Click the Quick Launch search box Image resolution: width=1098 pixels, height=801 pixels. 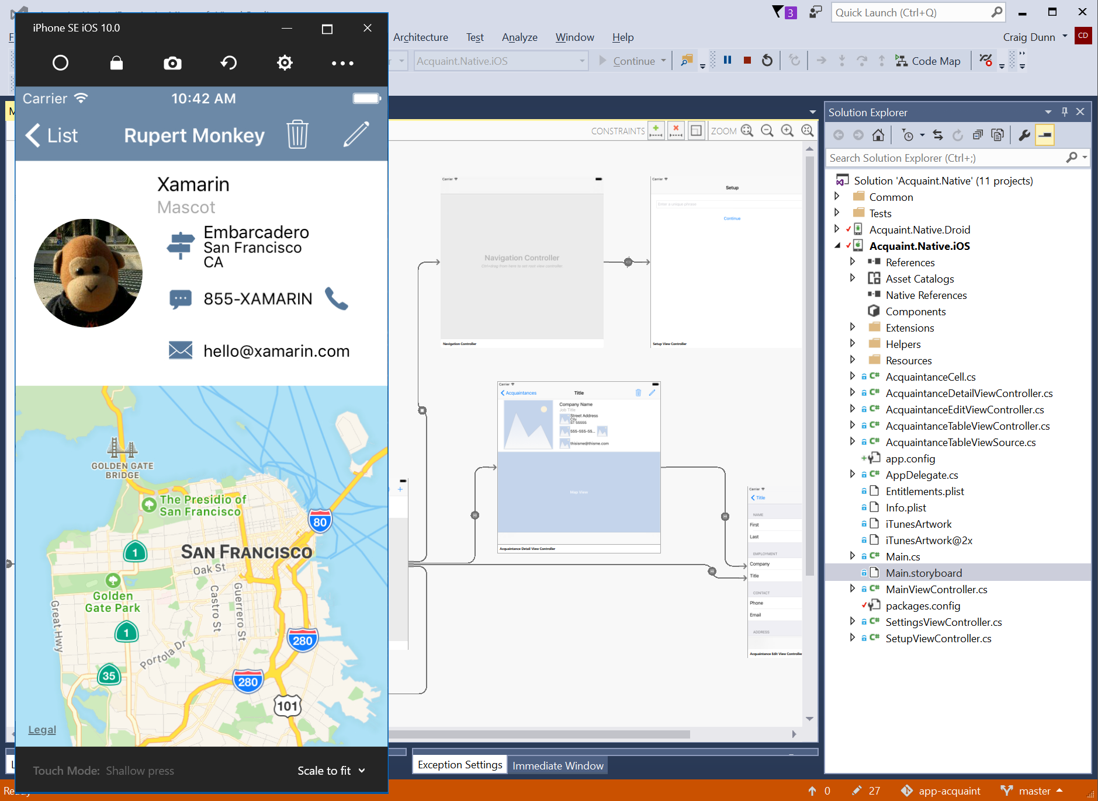(x=910, y=13)
